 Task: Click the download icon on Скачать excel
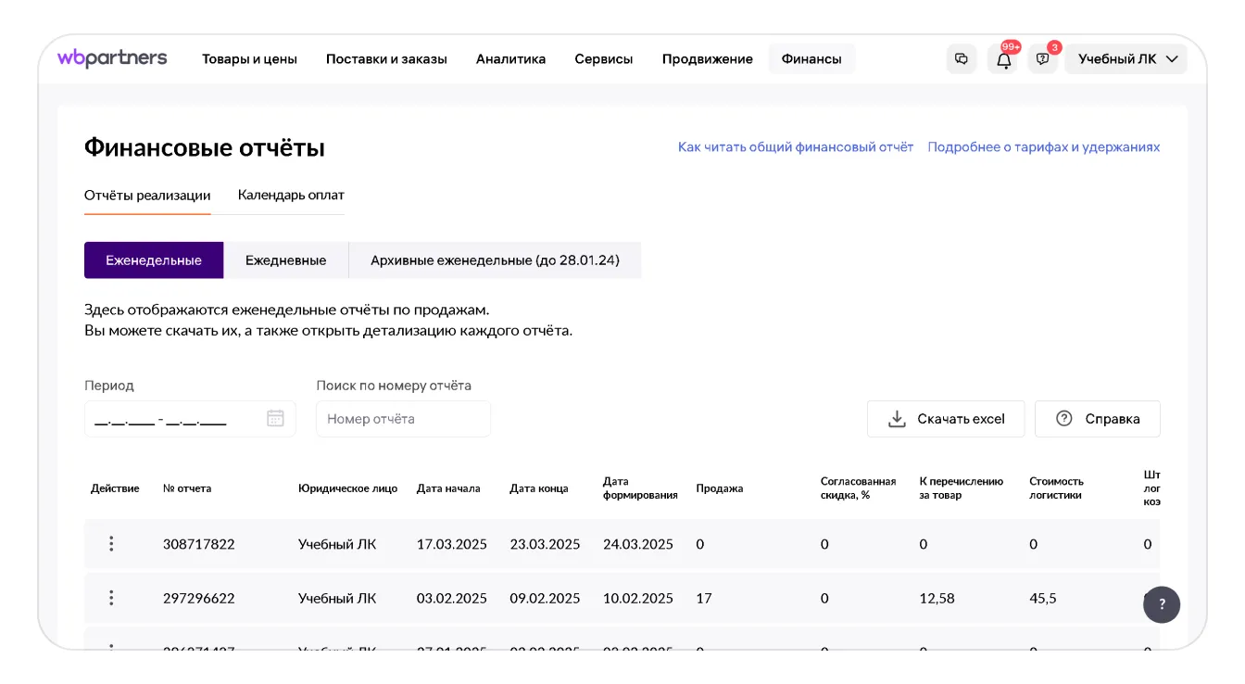click(x=897, y=419)
